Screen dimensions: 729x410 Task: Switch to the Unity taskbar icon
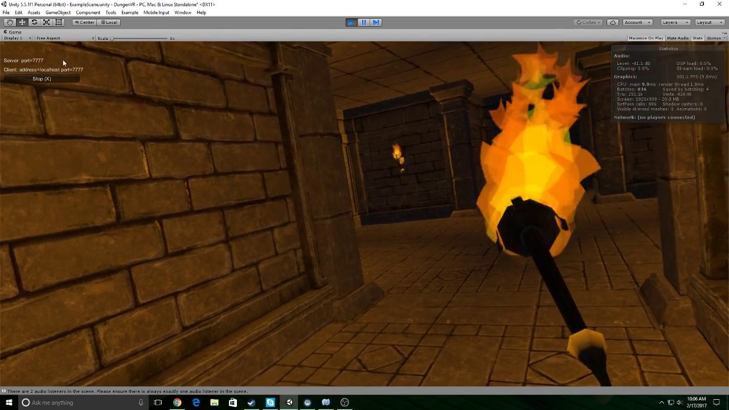289,403
